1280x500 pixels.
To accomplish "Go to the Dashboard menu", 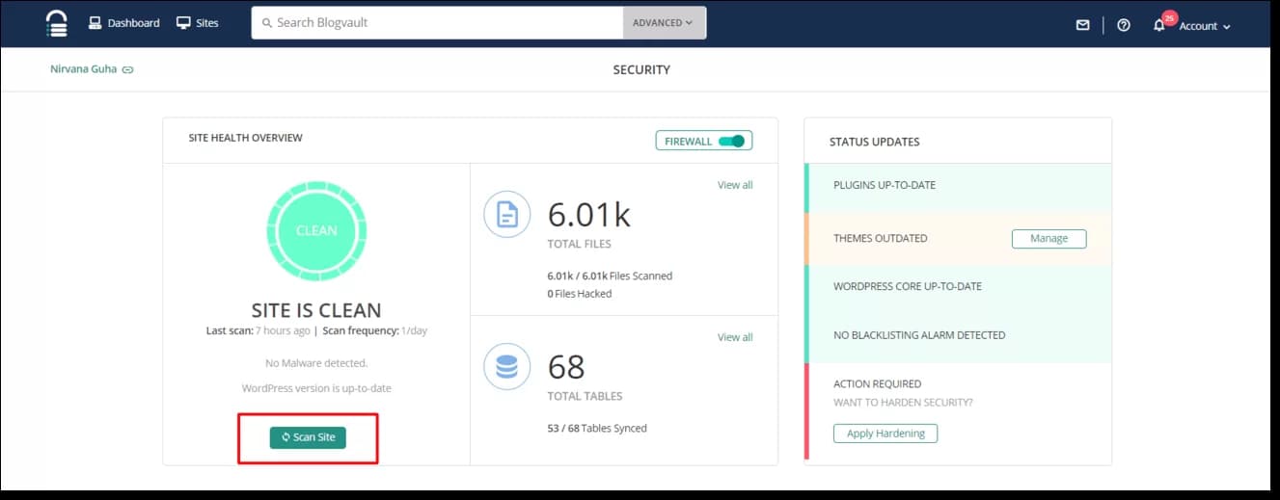I will [x=123, y=23].
